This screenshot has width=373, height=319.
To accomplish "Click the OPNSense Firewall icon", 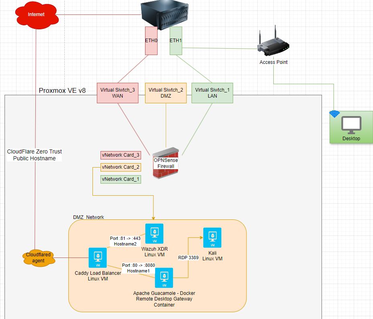I will 165,162.
